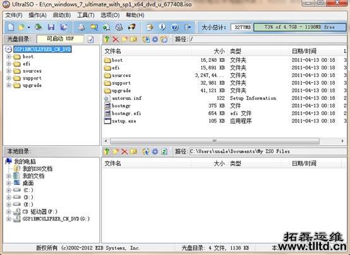Viewport: 350px width, 255px height.
Task: Click the 大小总计 value field 3277MB
Action: click(242, 27)
